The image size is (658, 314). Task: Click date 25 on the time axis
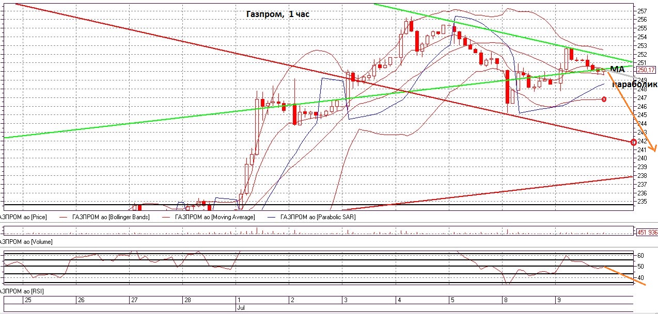pyautogui.click(x=27, y=300)
